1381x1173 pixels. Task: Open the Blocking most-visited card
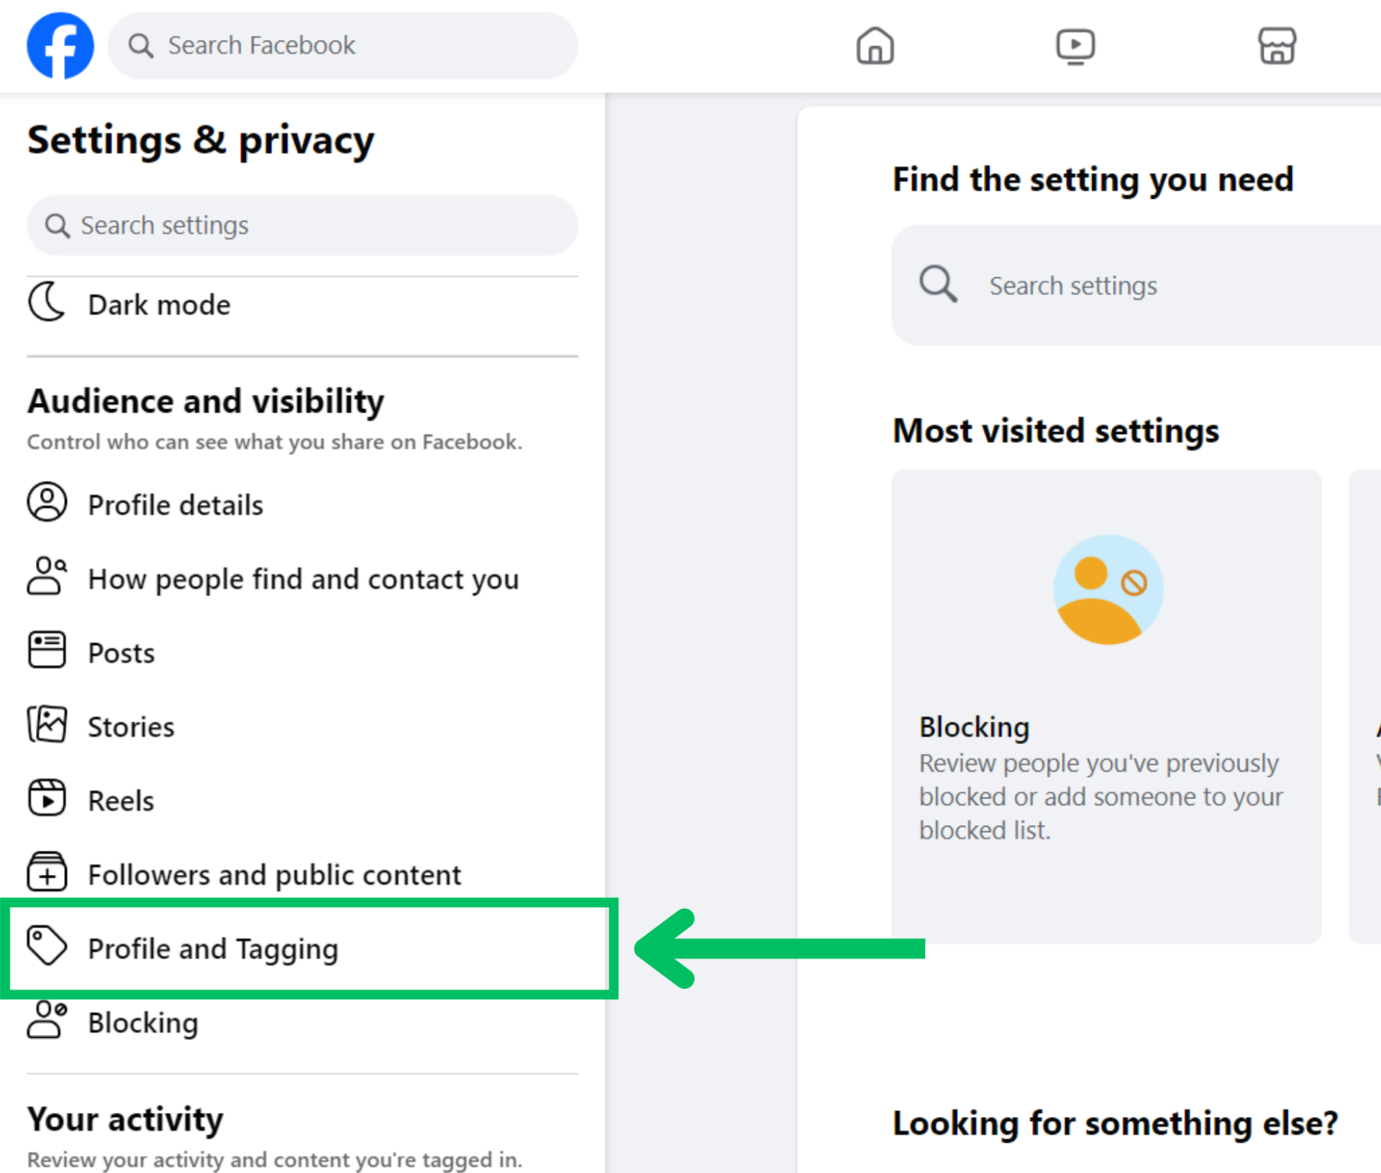coord(1106,705)
